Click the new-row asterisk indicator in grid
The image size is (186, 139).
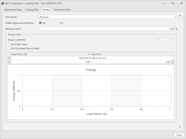[x=9, y=58]
